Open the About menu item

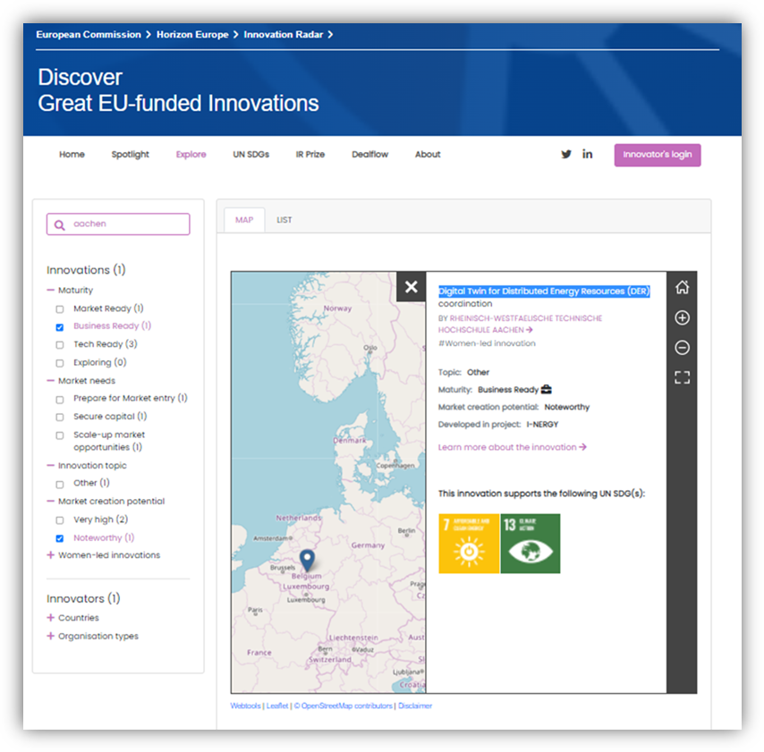(x=428, y=155)
